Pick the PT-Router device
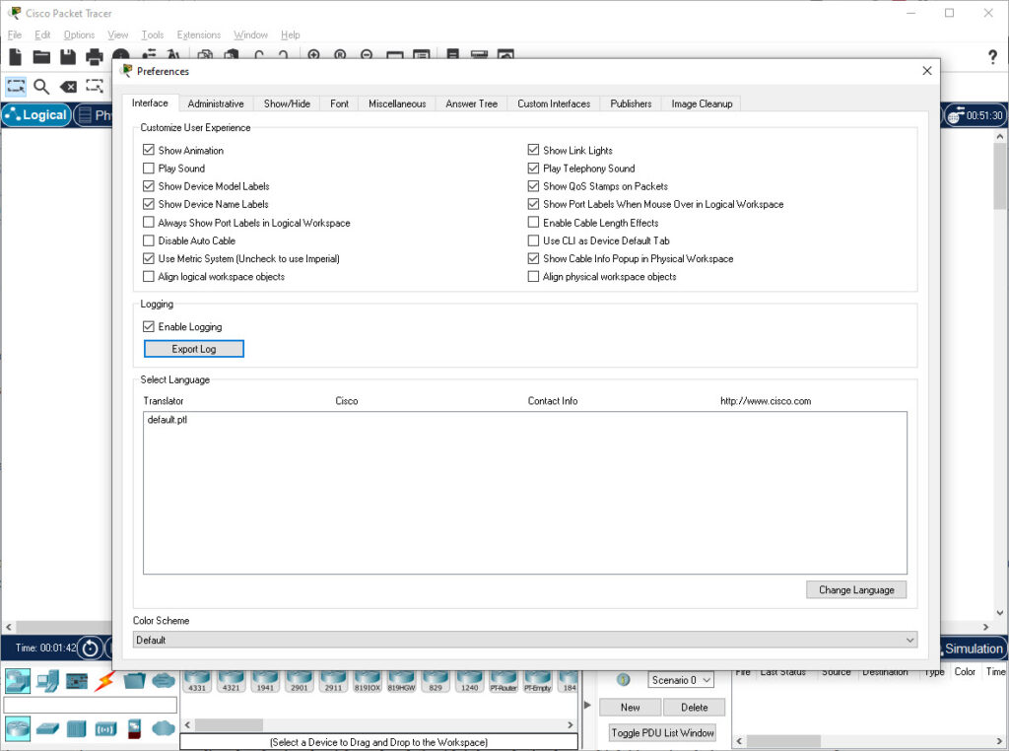 click(x=504, y=681)
